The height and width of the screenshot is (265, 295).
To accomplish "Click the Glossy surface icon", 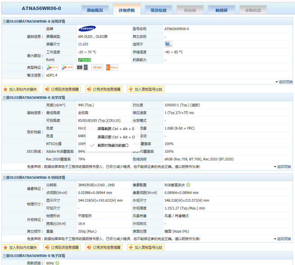I will [x=112, y=67].
